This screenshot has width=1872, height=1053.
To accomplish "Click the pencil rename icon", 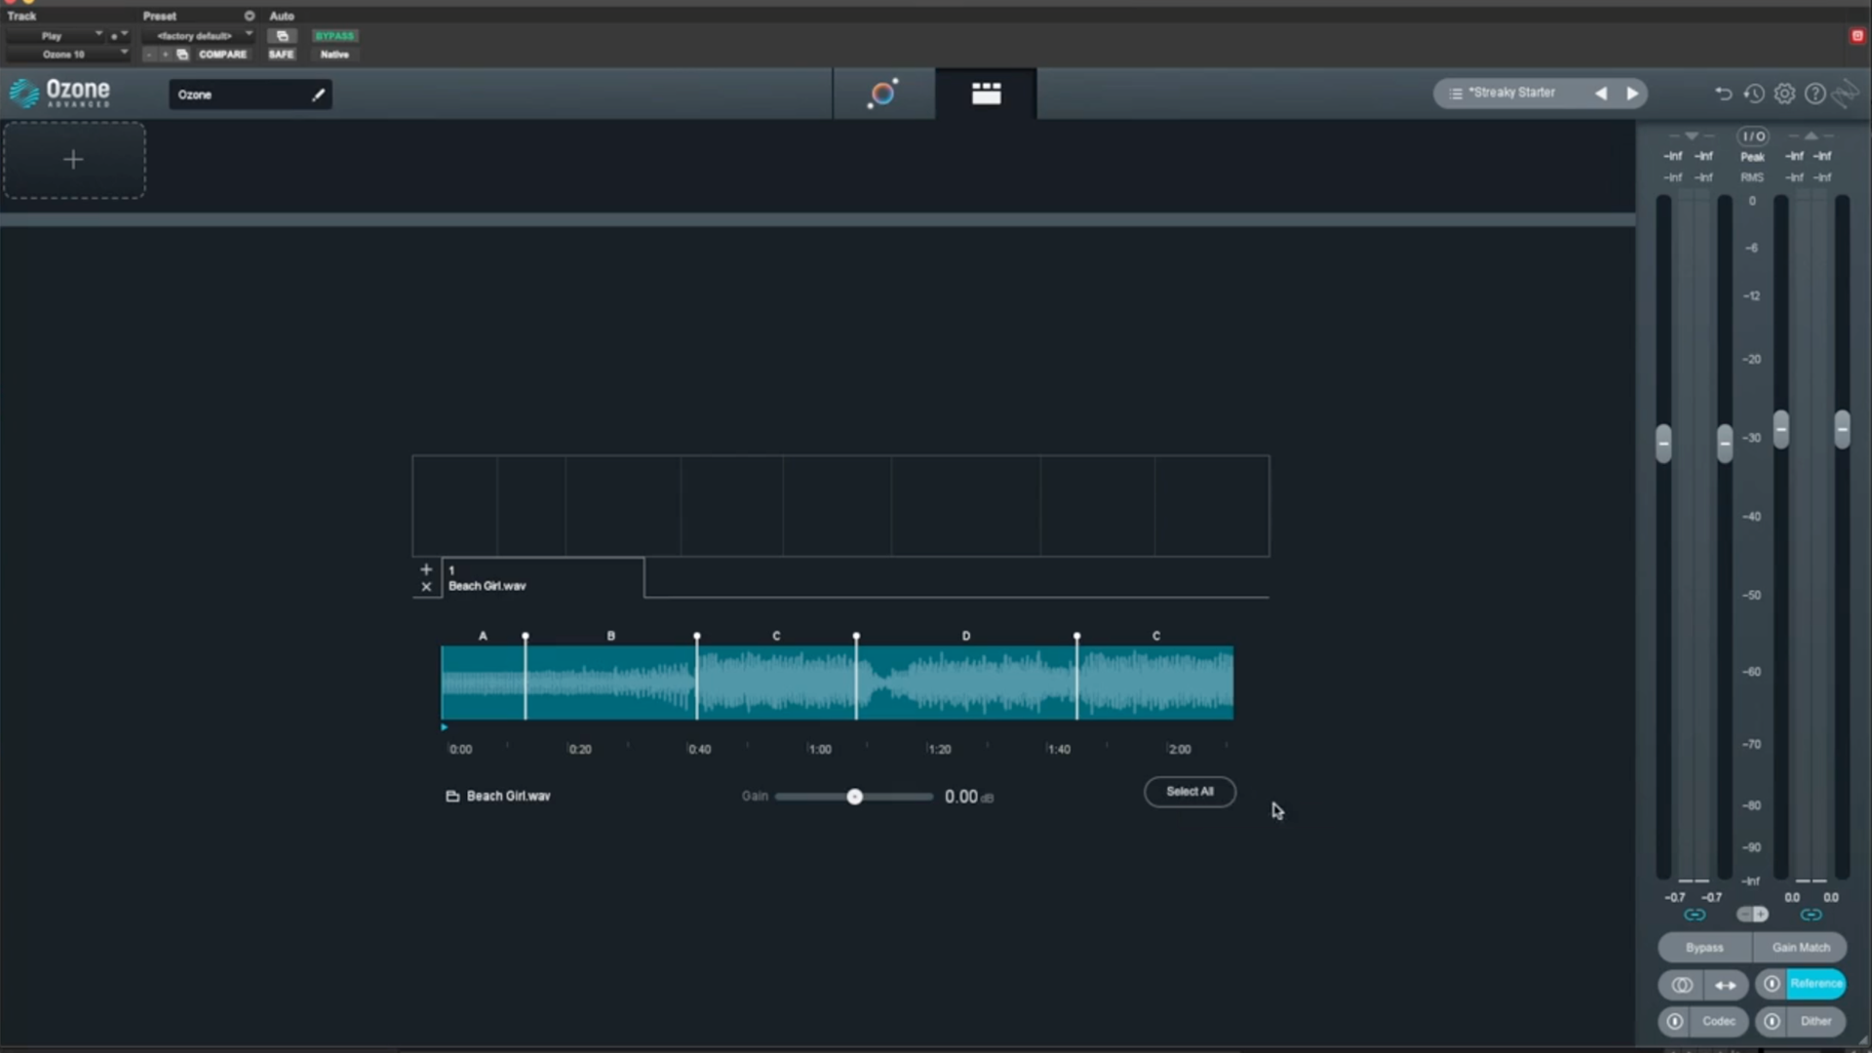I will (318, 95).
